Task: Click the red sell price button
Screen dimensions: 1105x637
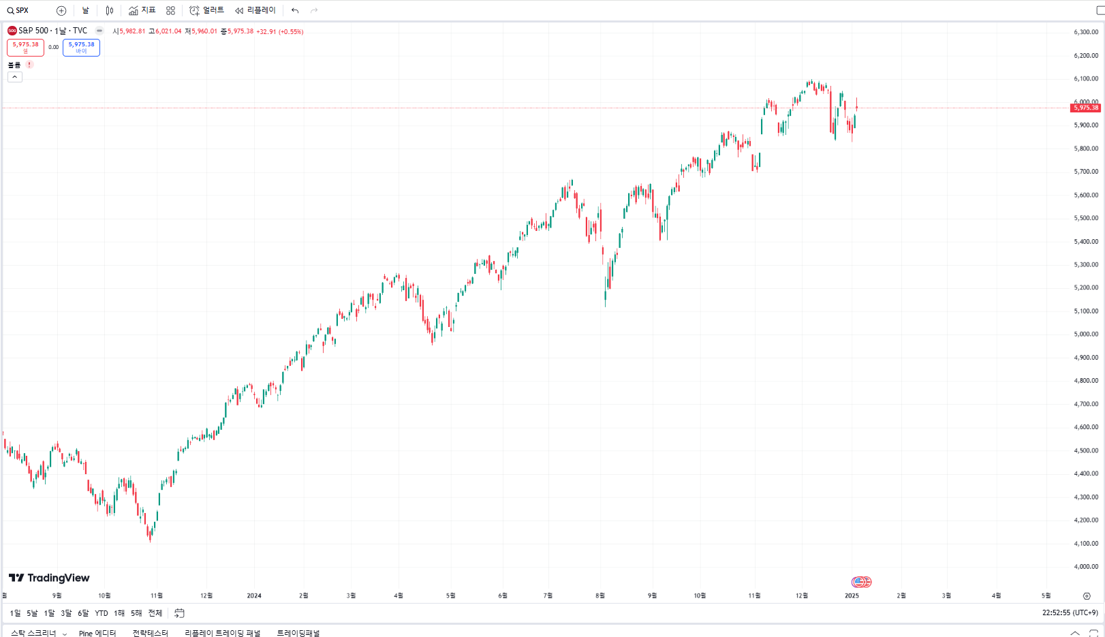Action: click(x=26, y=47)
